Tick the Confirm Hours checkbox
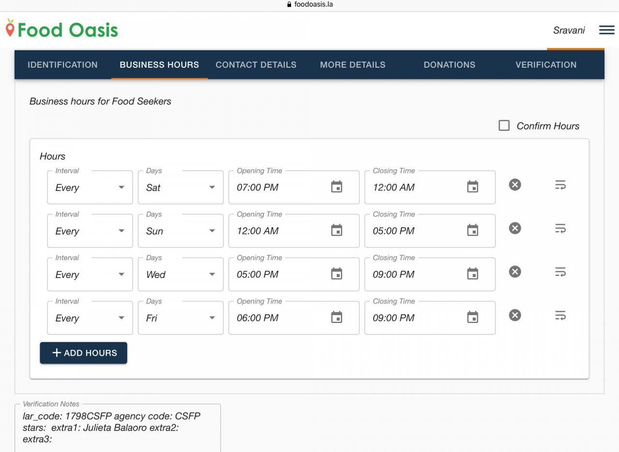619x452 pixels. click(504, 126)
